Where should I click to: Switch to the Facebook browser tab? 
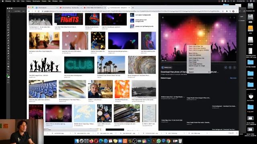click(x=46, y=8)
